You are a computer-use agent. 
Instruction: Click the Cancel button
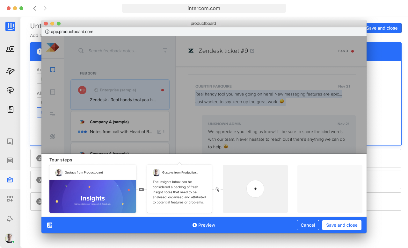click(308, 225)
